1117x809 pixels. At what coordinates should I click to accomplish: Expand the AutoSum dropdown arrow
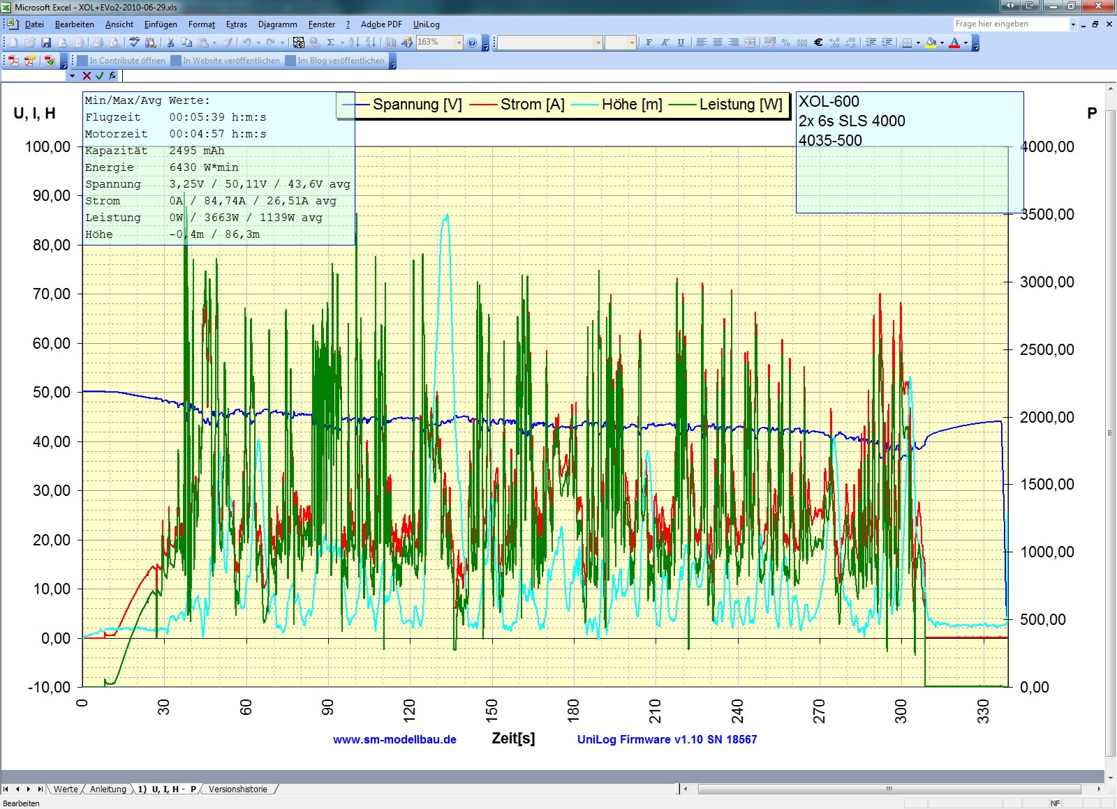pyautogui.click(x=342, y=43)
